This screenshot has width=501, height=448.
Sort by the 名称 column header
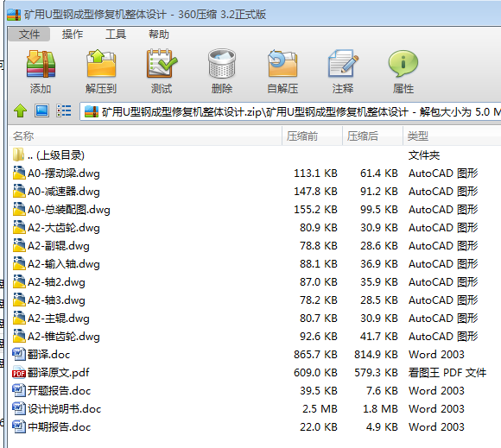pyautogui.click(x=145, y=136)
